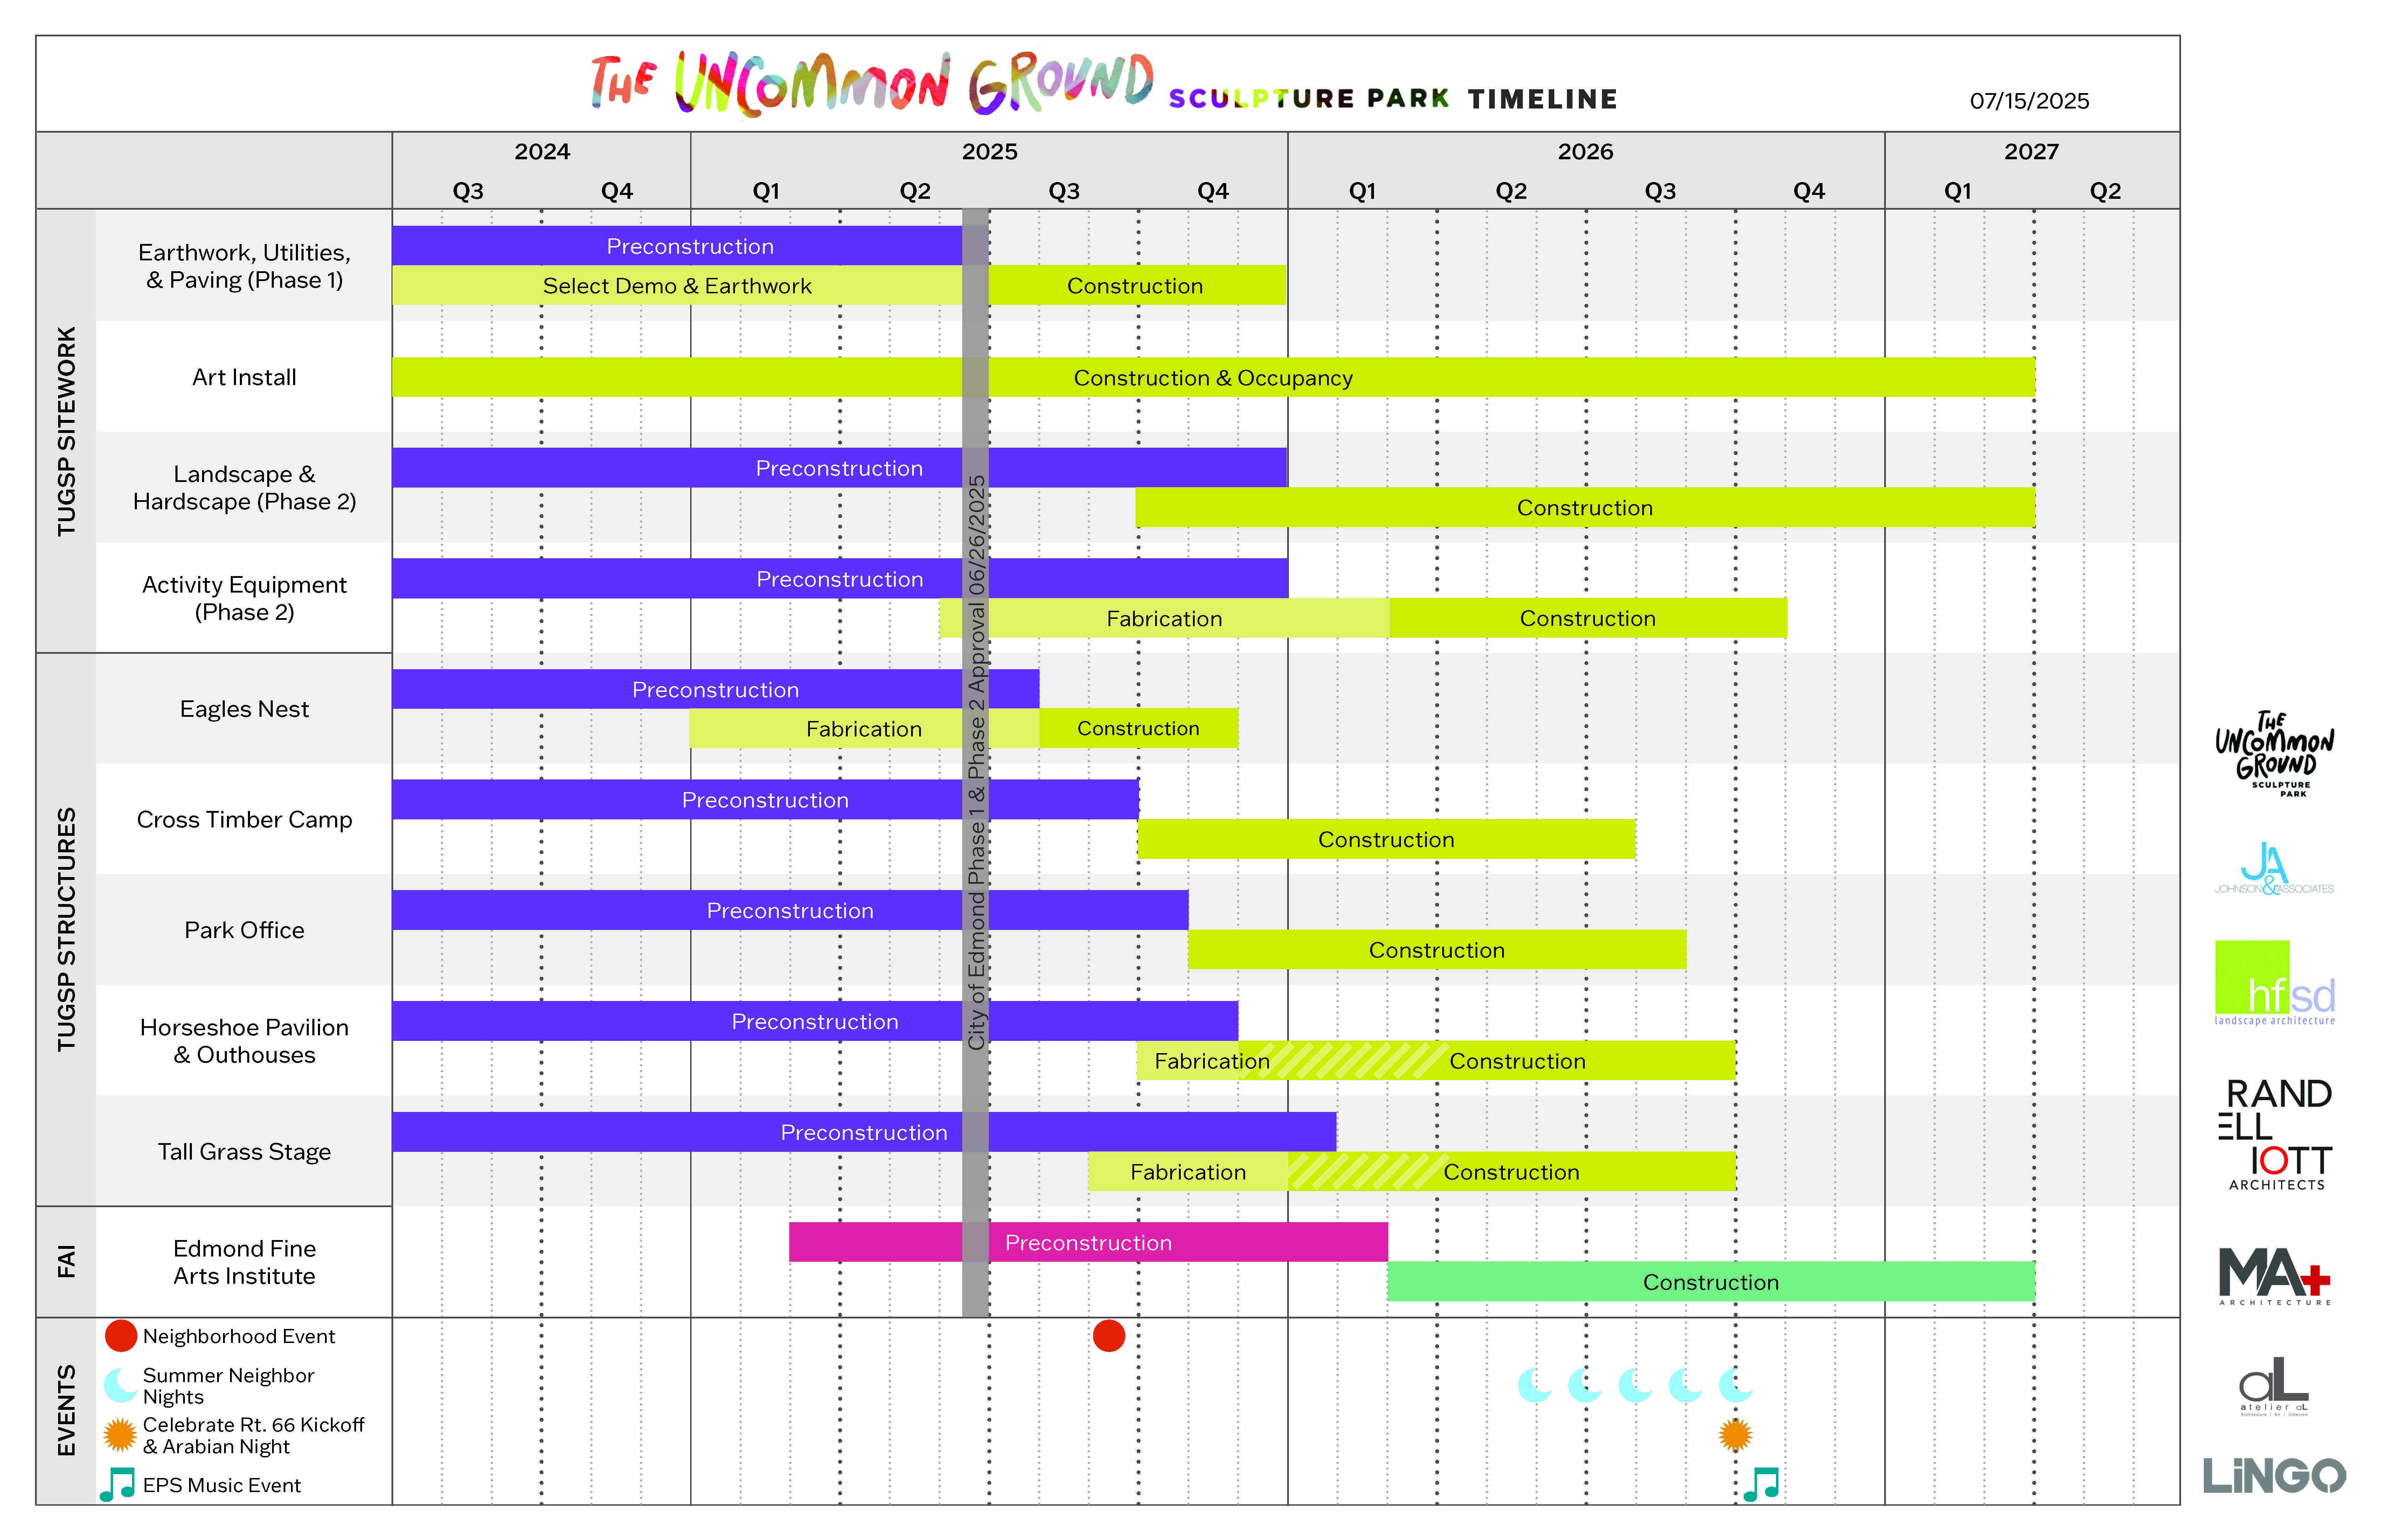
Task: Select the Park Office row label
Action: pos(244,930)
